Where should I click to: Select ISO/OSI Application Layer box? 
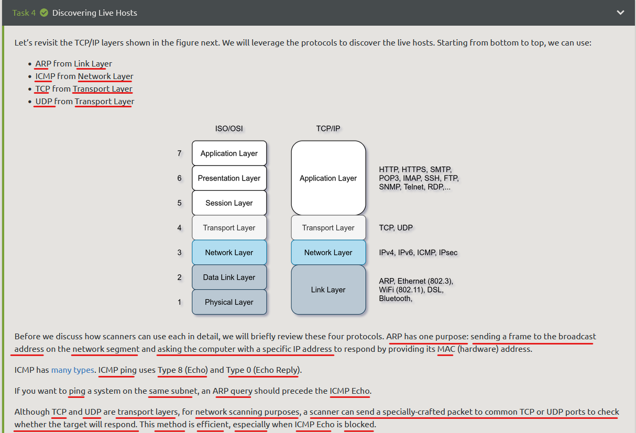pos(229,153)
